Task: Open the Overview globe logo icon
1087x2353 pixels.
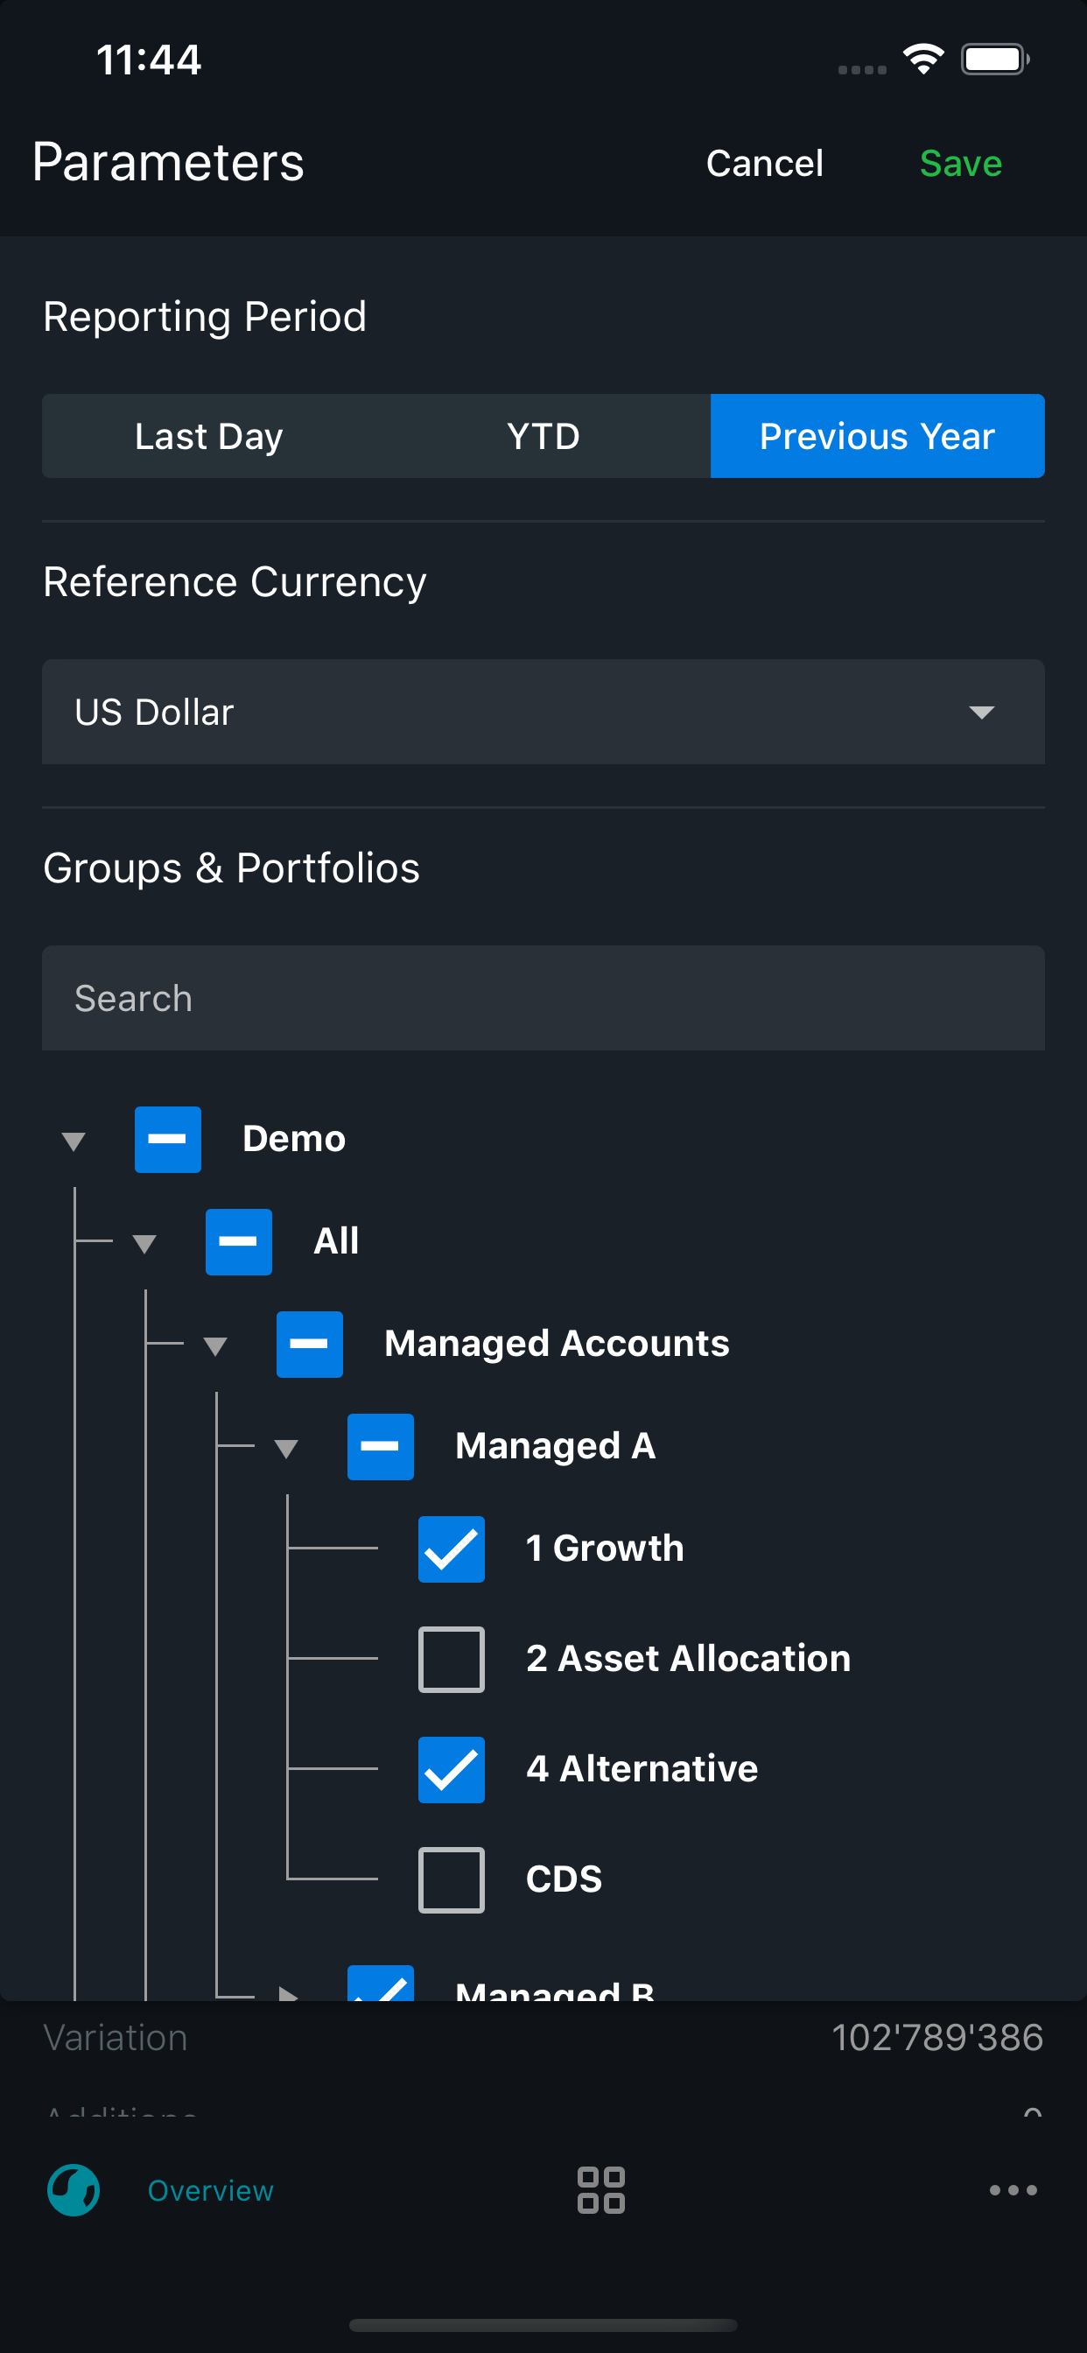Action: tap(73, 2189)
